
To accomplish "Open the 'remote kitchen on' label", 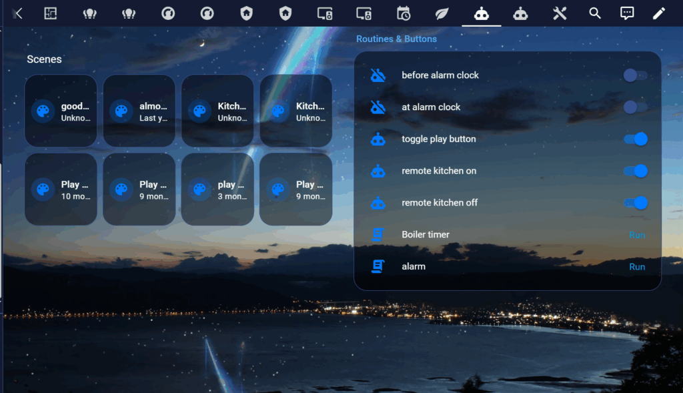I will tap(439, 171).
